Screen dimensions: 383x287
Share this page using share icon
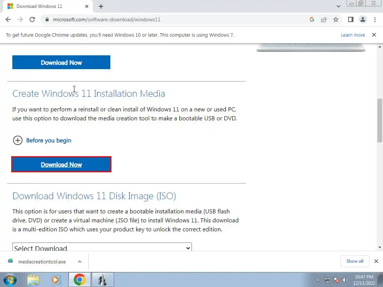pyautogui.click(x=324, y=19)
